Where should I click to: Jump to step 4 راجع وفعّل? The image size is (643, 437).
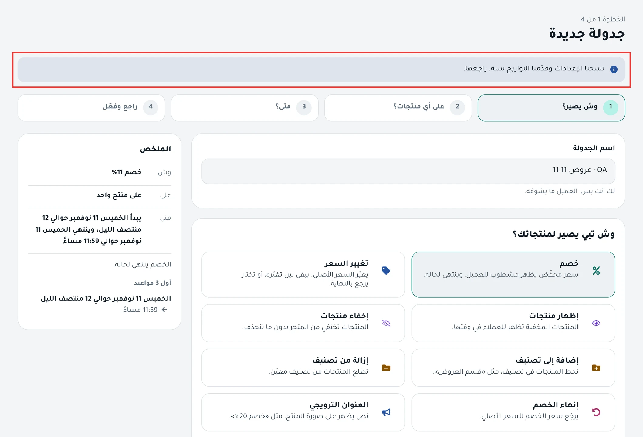pyautogui.click(x=91, y=108)
